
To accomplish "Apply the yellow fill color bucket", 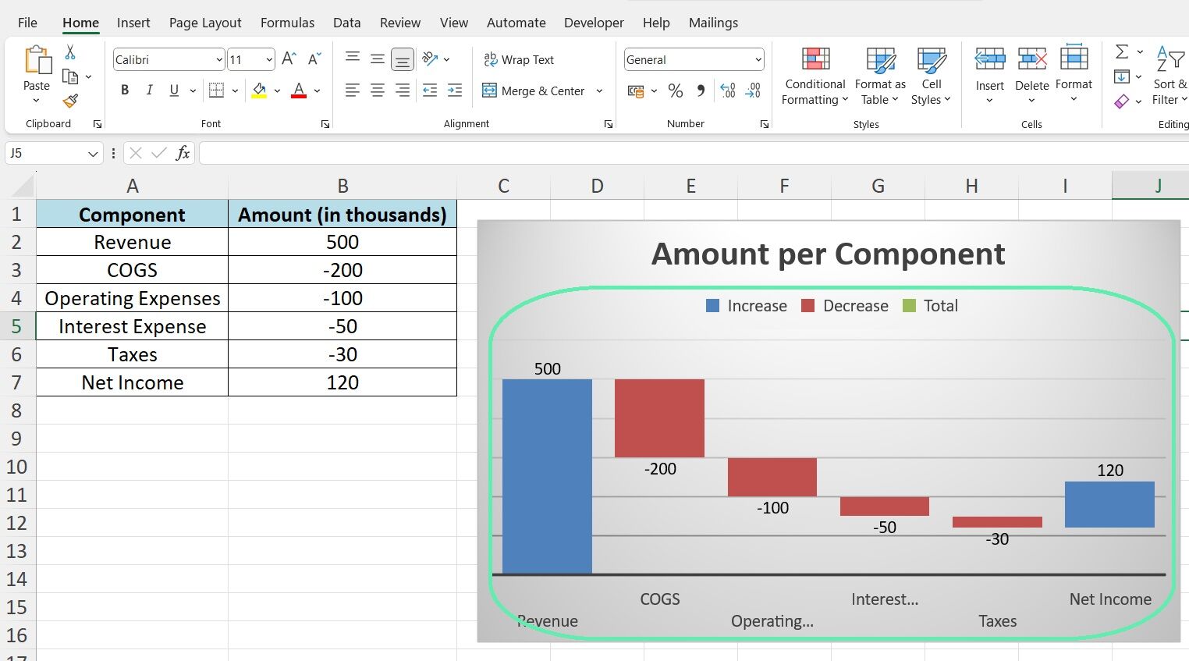I will (x=260, y=91).
